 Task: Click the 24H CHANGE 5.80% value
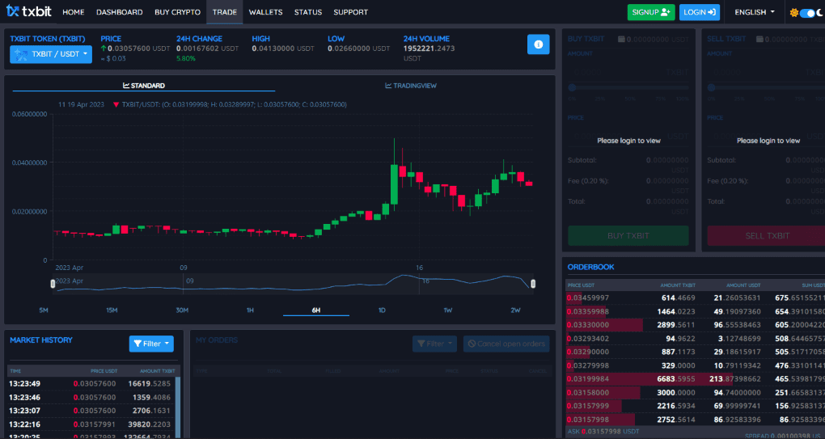pyautogui.click(x=186, y=58)
